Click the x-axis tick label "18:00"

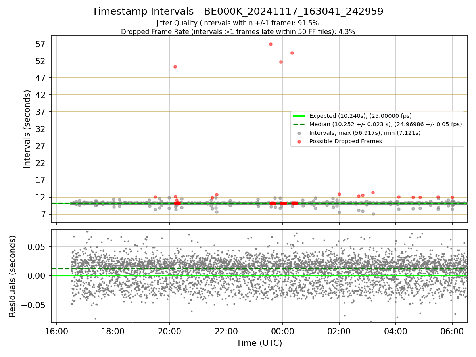tap(113, 331)
